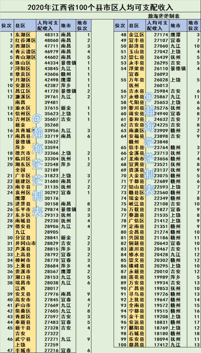Image resolution: width=201 pixels, height=353 pixels.
Task: Select the cell "樟树市"
Action: (x=23, y=260)
